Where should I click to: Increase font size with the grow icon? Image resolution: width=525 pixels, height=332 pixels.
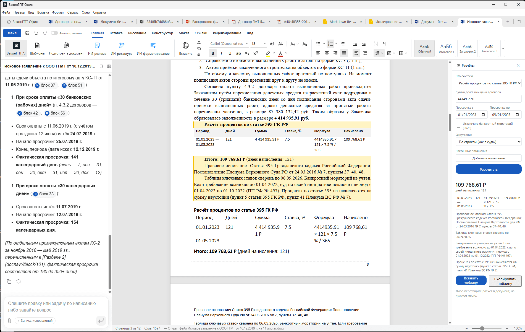[x=272, y=44]
